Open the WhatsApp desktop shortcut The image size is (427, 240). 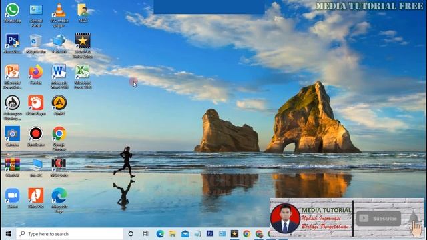12,13
